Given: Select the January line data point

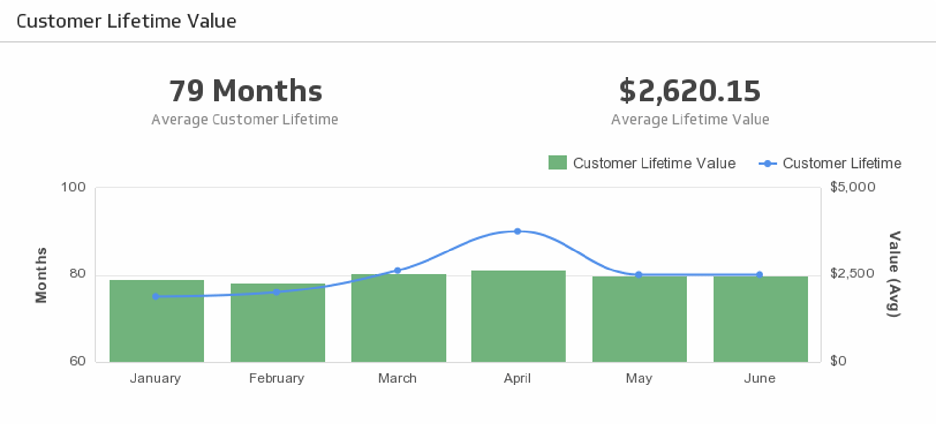Looking at the screenshot, I should click(x=156, y=296).
